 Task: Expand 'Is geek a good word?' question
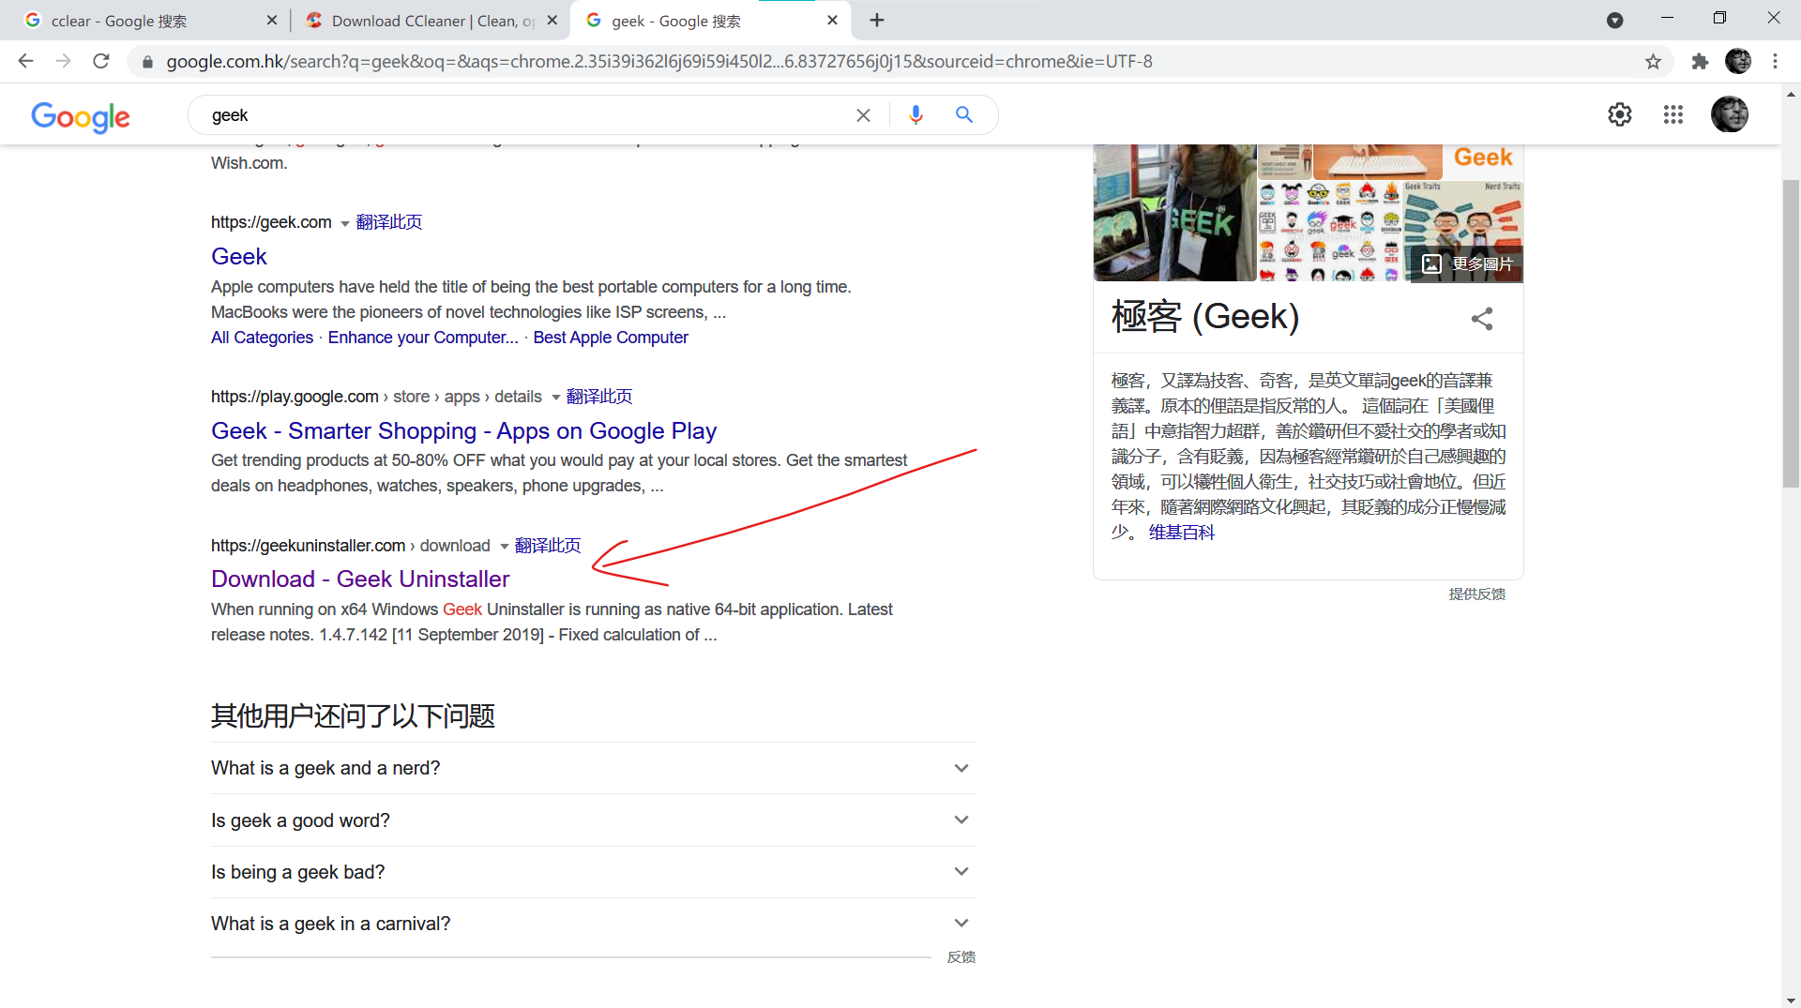click(593, 820)
